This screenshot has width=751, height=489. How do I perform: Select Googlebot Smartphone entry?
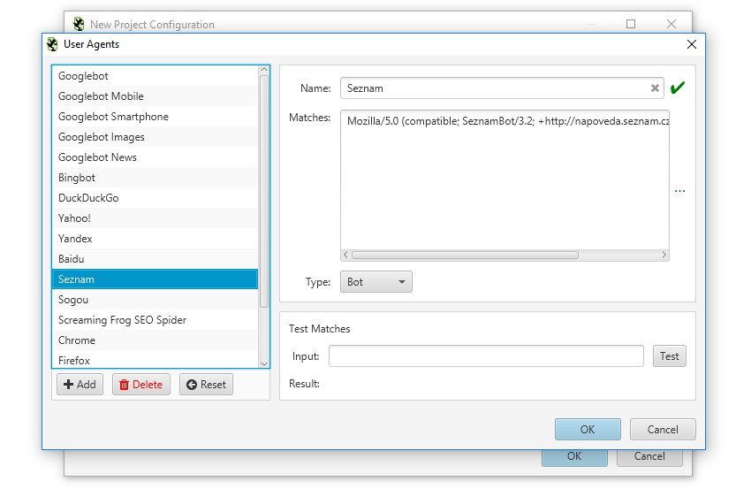click(155, 117)
